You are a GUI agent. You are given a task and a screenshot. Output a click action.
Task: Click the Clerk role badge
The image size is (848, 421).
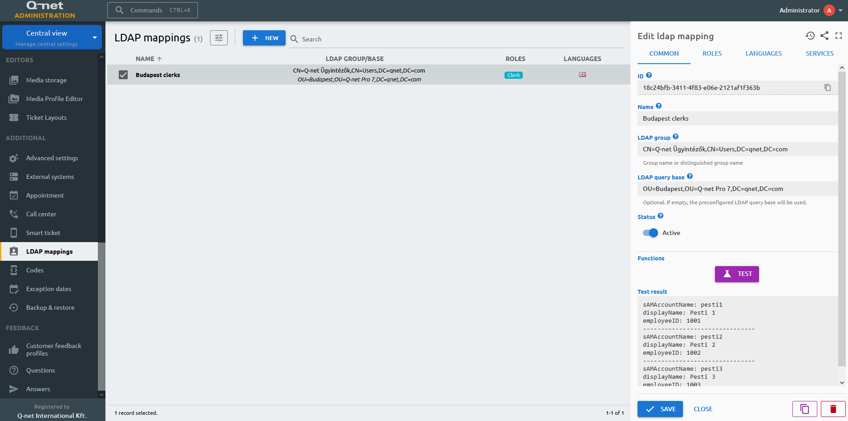(x=513, y=75)
